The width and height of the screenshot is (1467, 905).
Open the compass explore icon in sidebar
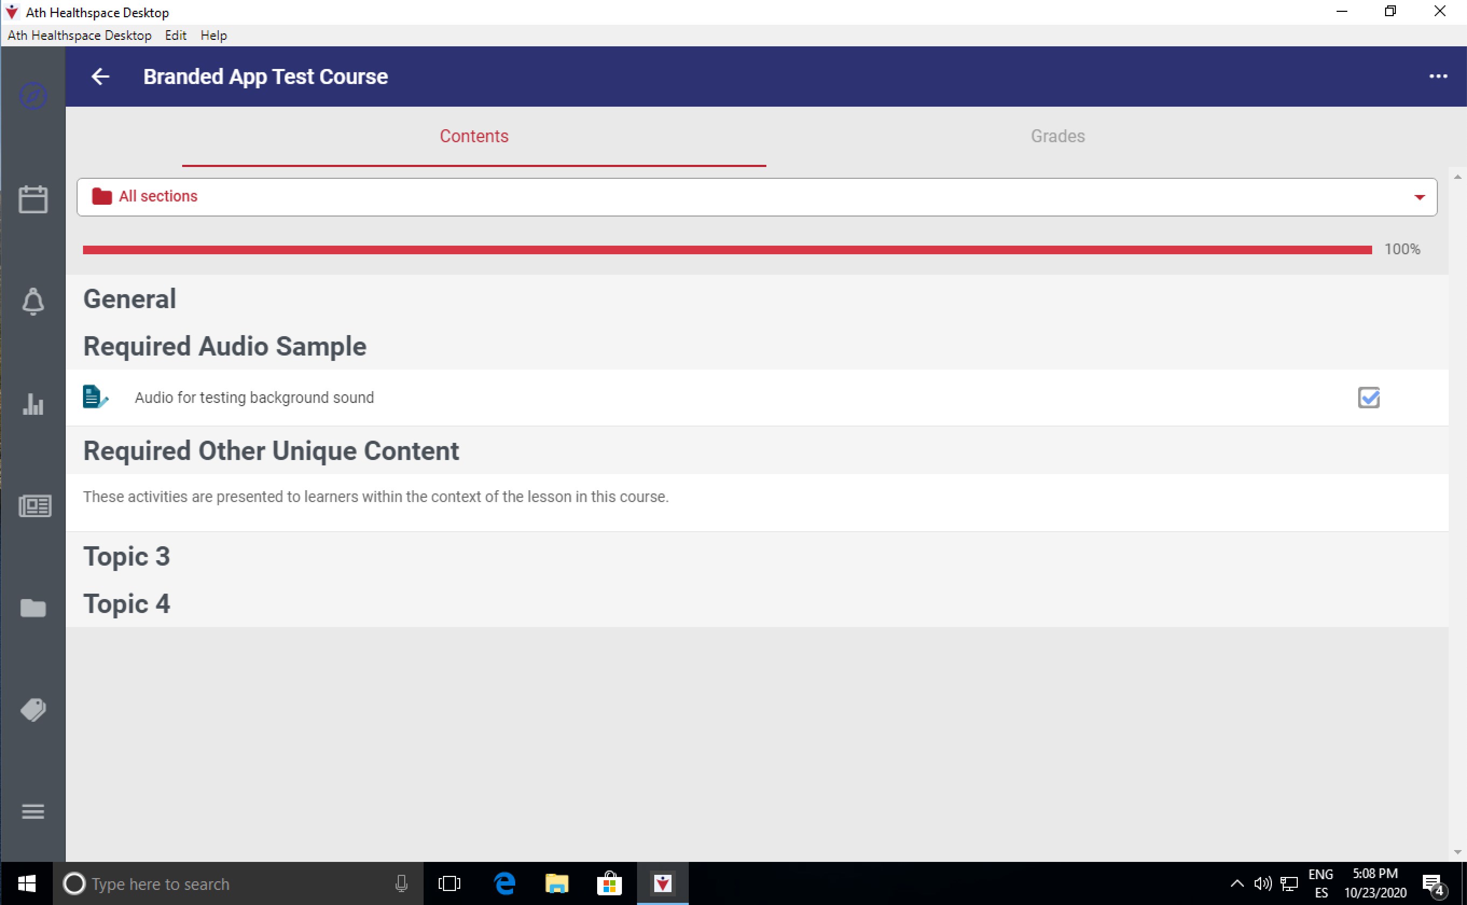[x=33, y=96]
